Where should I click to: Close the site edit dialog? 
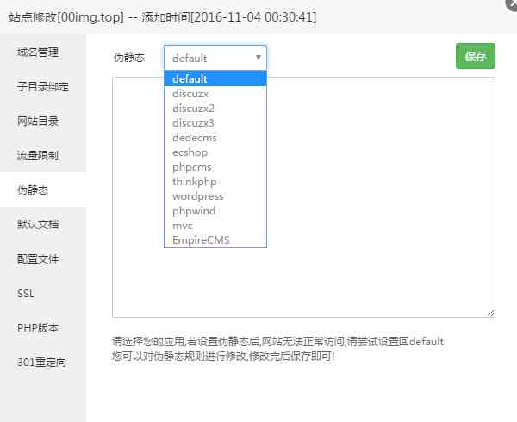[x=512, y=4]
